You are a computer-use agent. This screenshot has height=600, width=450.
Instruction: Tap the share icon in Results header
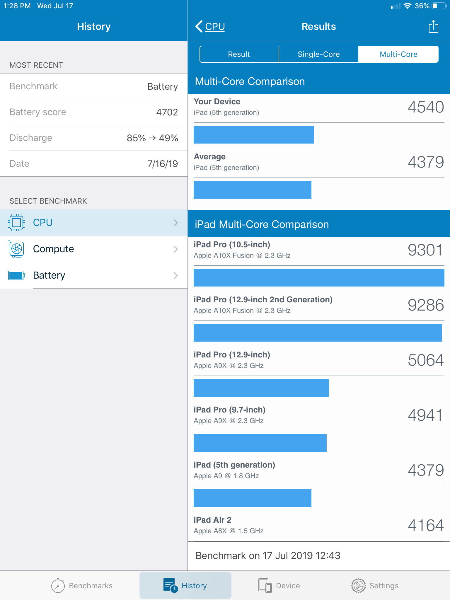(433, 26)
